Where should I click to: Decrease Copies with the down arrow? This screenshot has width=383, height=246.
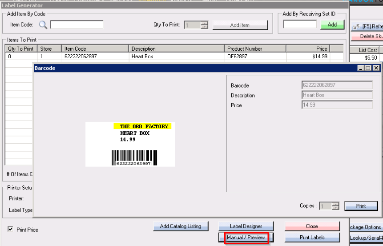335,208
